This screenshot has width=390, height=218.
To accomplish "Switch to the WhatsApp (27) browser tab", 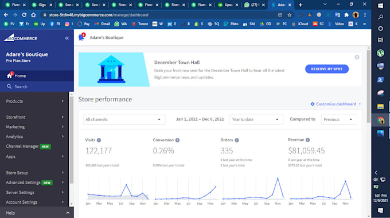I will [254, 5].
